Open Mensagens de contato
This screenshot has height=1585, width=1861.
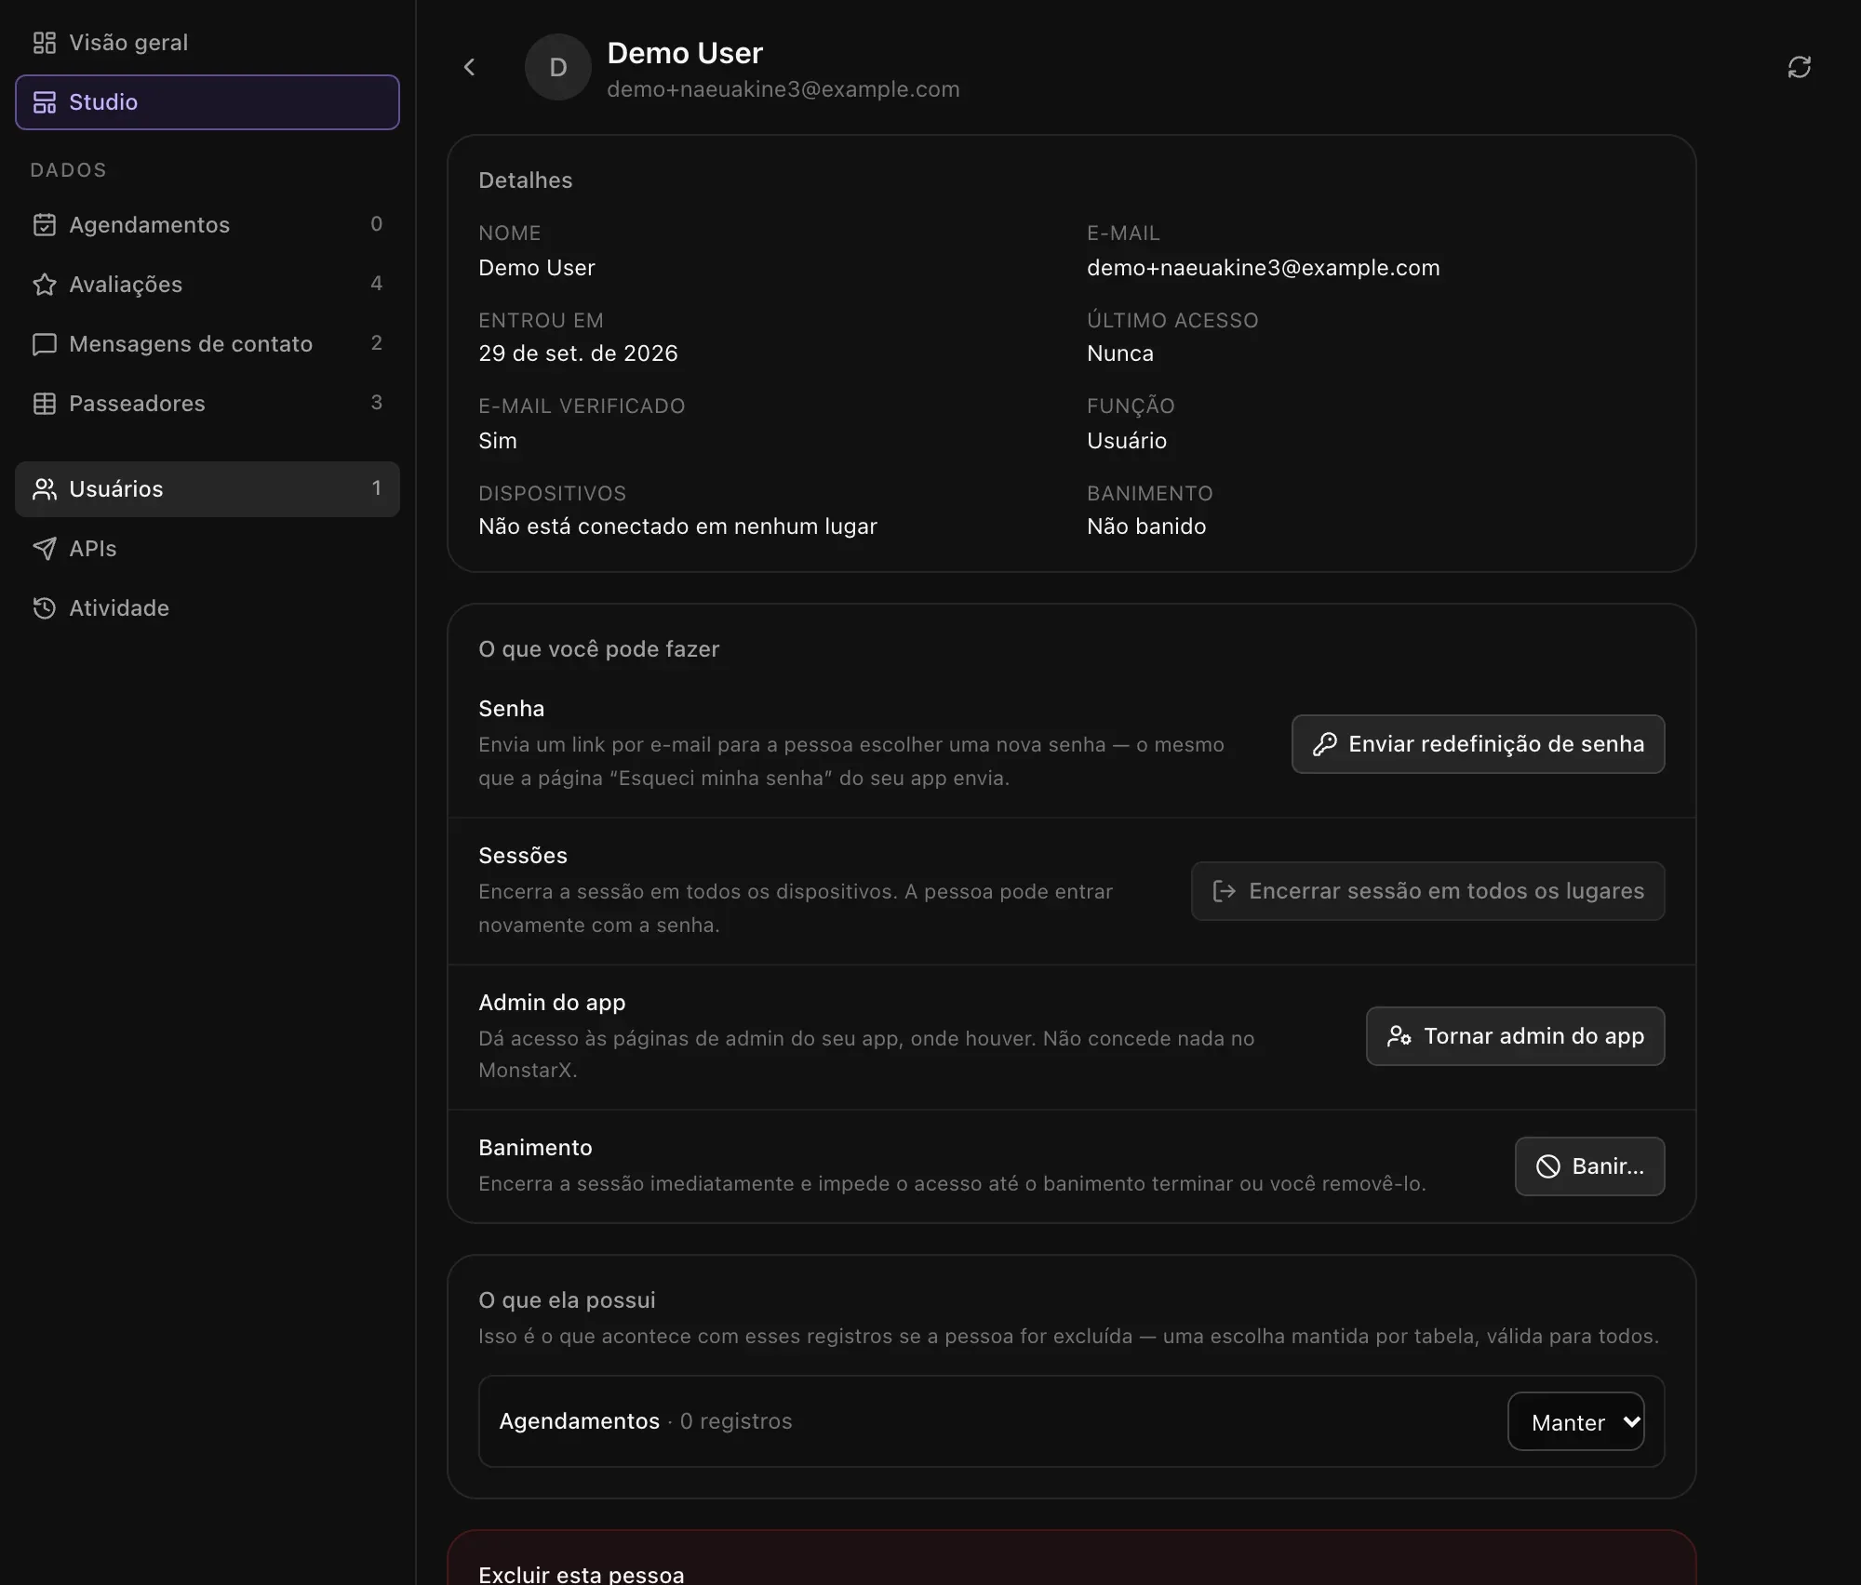tap(208, 344)
